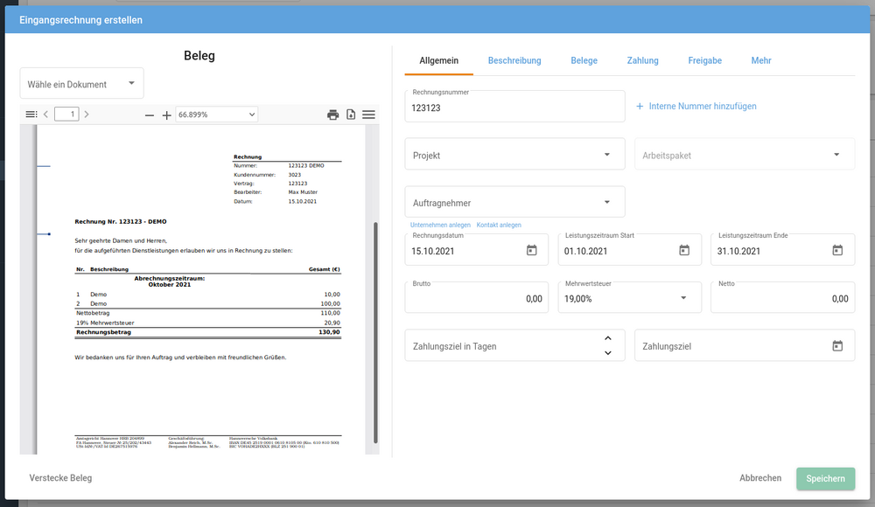Open Leistungszeitraum Ende calendar picker
875x507 pixels.
click(837, 251)
